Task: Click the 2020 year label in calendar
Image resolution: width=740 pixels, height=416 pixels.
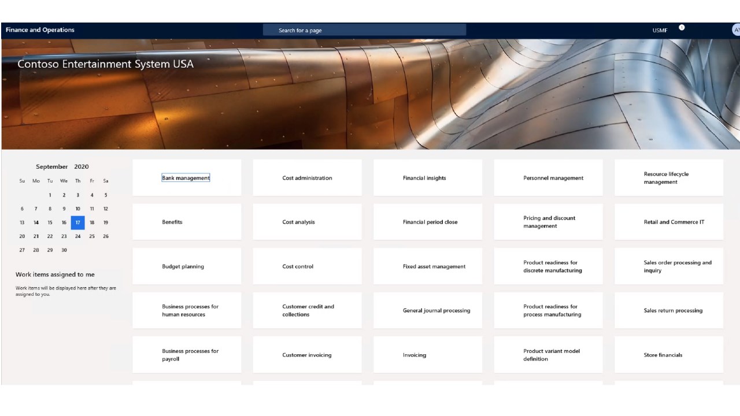Action: tap(82, 166)
